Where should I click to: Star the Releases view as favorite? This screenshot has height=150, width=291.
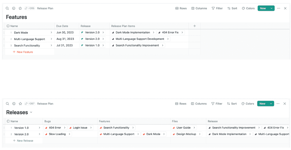(20, 104)
